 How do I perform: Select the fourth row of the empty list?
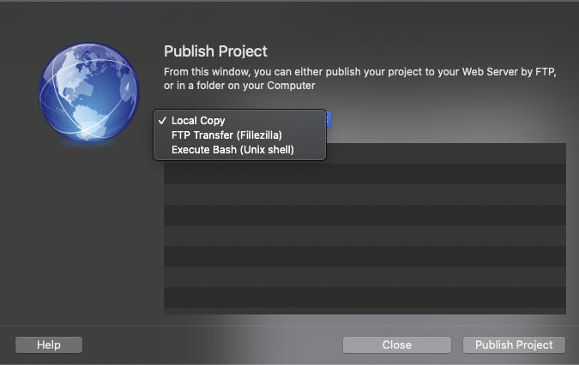tap(365, 215)
